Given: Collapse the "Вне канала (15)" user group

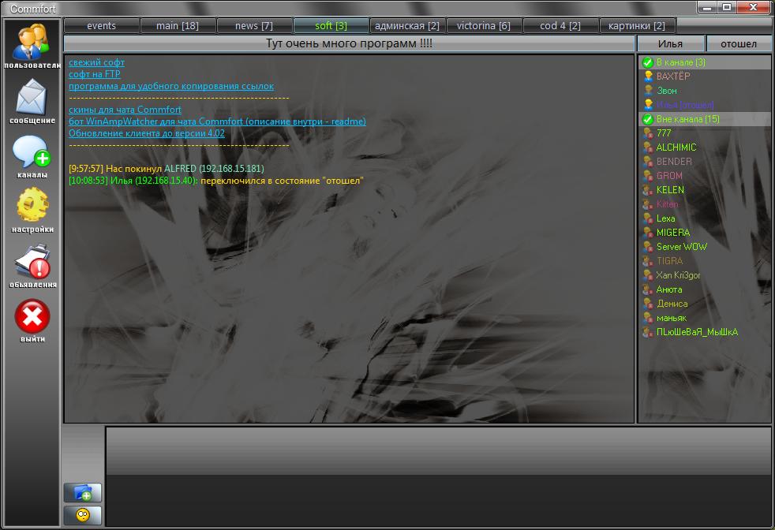Looking at the screenshot, I should (x=648, y=119).
